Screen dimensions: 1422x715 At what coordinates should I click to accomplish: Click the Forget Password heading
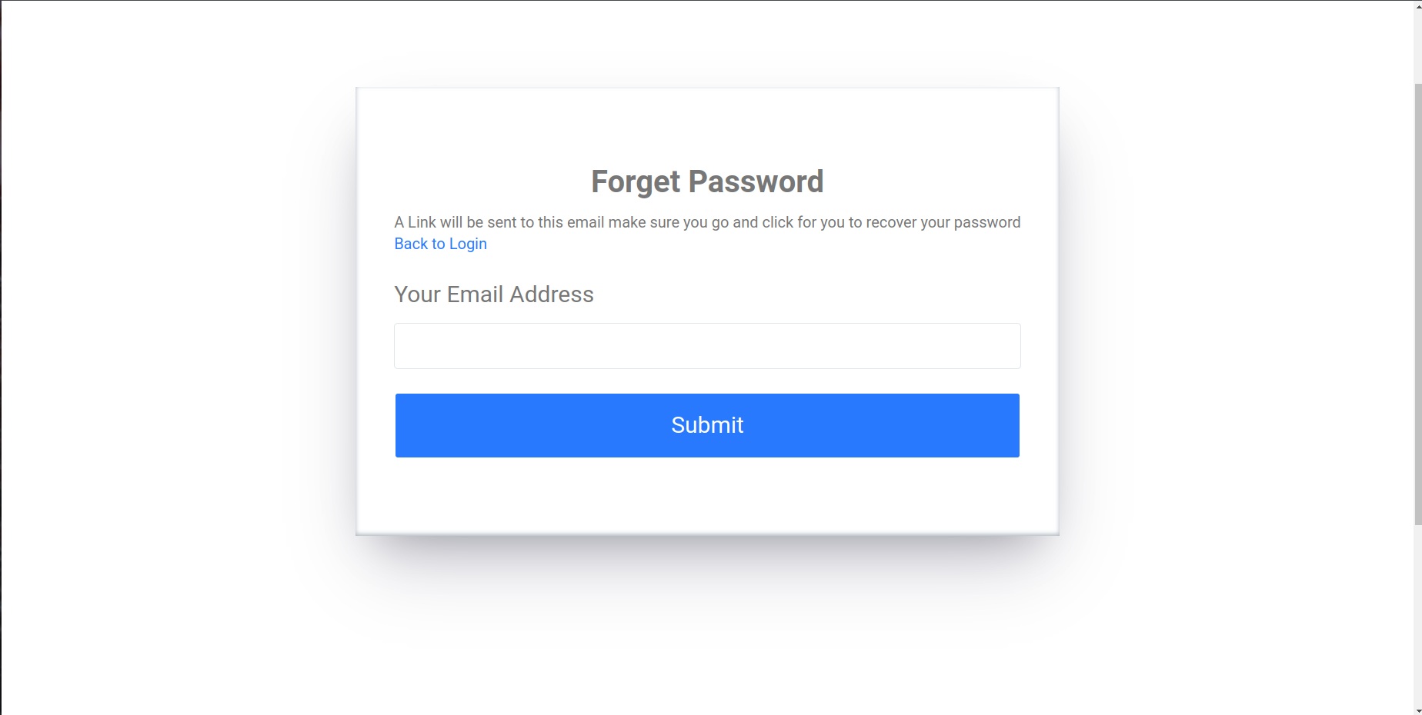[706, 182]
